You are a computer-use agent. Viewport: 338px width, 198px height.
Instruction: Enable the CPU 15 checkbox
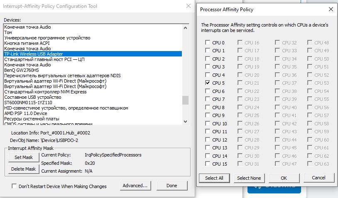coord(208,164)
